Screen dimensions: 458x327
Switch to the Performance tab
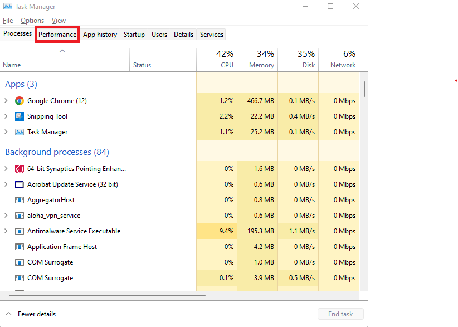57,35
